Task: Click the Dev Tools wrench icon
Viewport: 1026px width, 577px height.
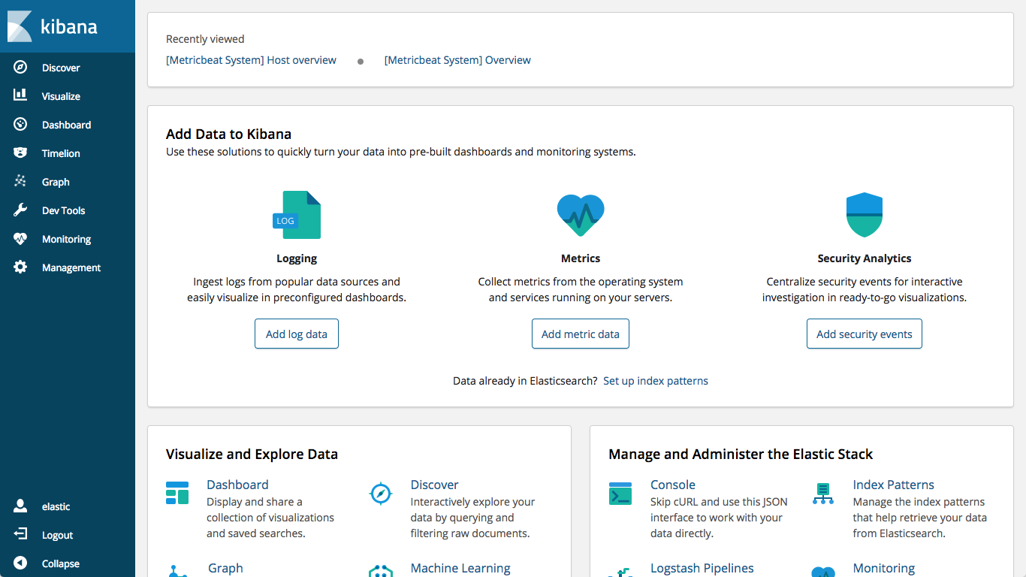Action: tap(20, 210)
